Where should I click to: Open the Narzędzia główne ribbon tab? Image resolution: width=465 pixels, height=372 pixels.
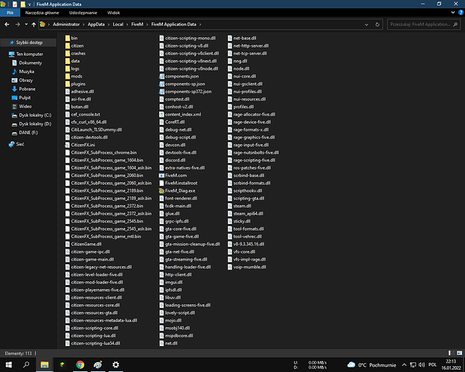coord(42,13)
